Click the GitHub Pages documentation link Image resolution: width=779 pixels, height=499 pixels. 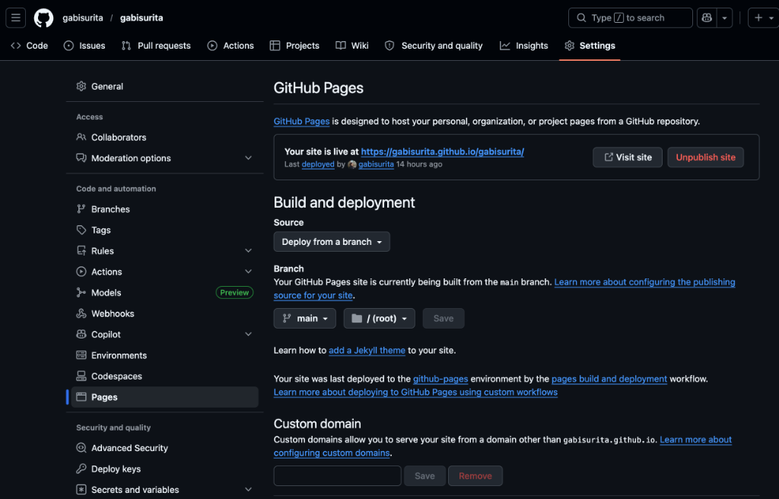click(x=301, y=121)
